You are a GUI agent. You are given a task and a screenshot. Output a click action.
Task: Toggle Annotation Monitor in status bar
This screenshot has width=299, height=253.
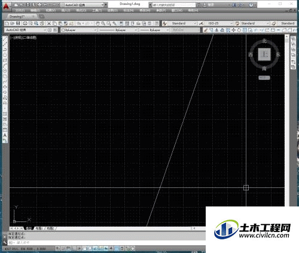click(x=133, y=248)
